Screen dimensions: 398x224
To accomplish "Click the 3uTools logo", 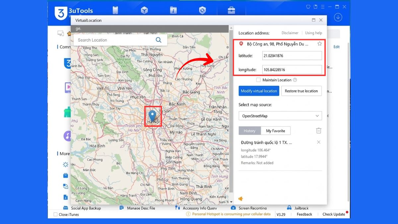I will coord(61,13).
